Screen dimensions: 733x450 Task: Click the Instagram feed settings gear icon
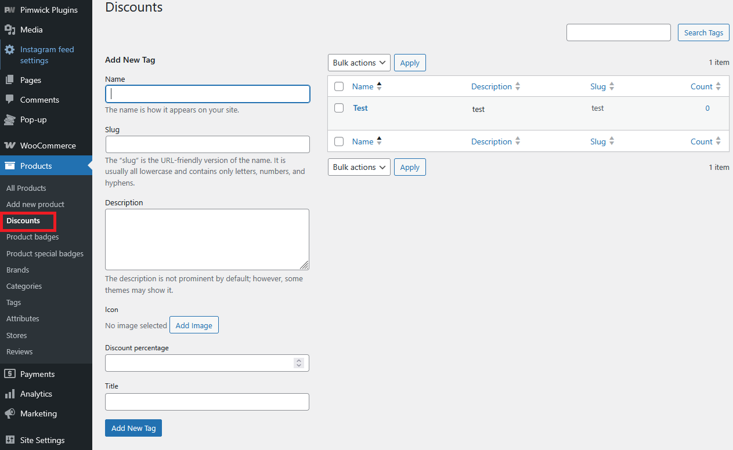point(9,50)
